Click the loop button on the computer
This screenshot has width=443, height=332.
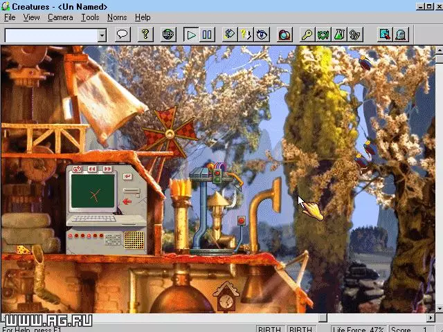click(77, 169)
